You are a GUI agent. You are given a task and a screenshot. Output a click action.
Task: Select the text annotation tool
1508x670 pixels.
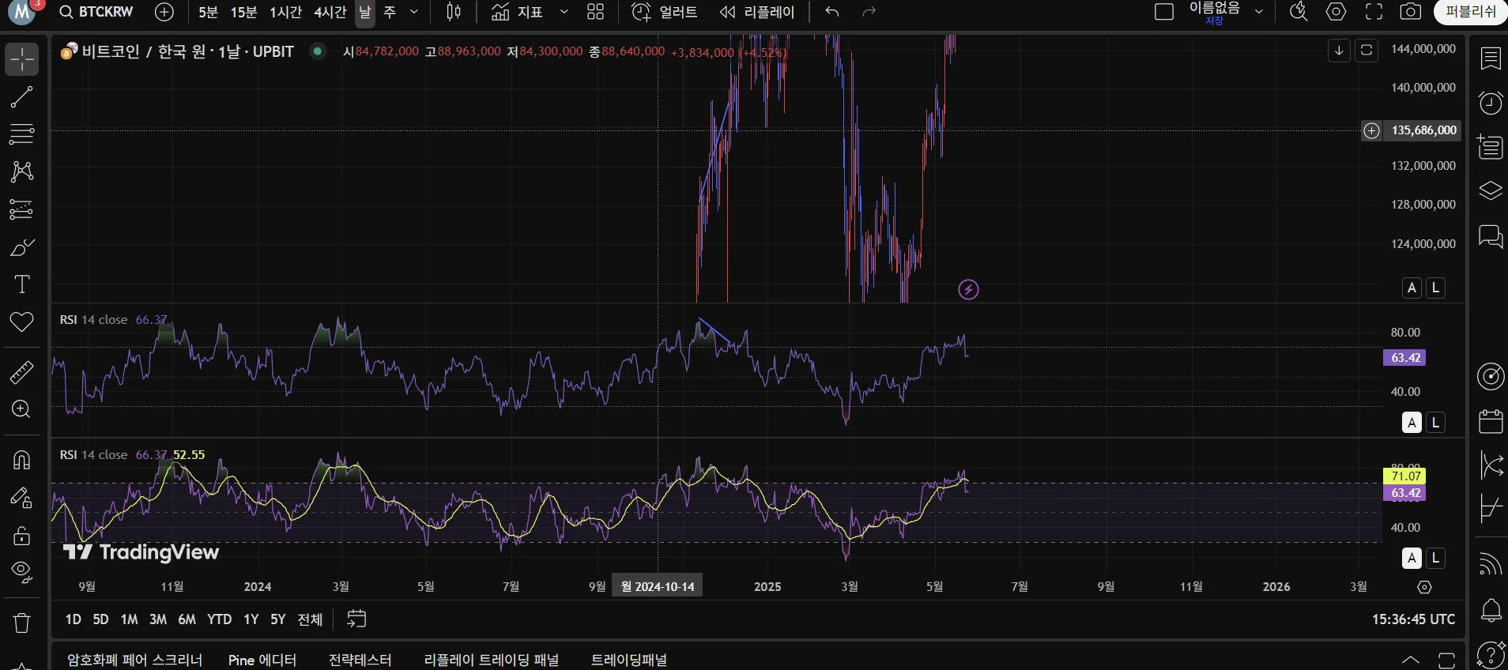click(21, 284)
